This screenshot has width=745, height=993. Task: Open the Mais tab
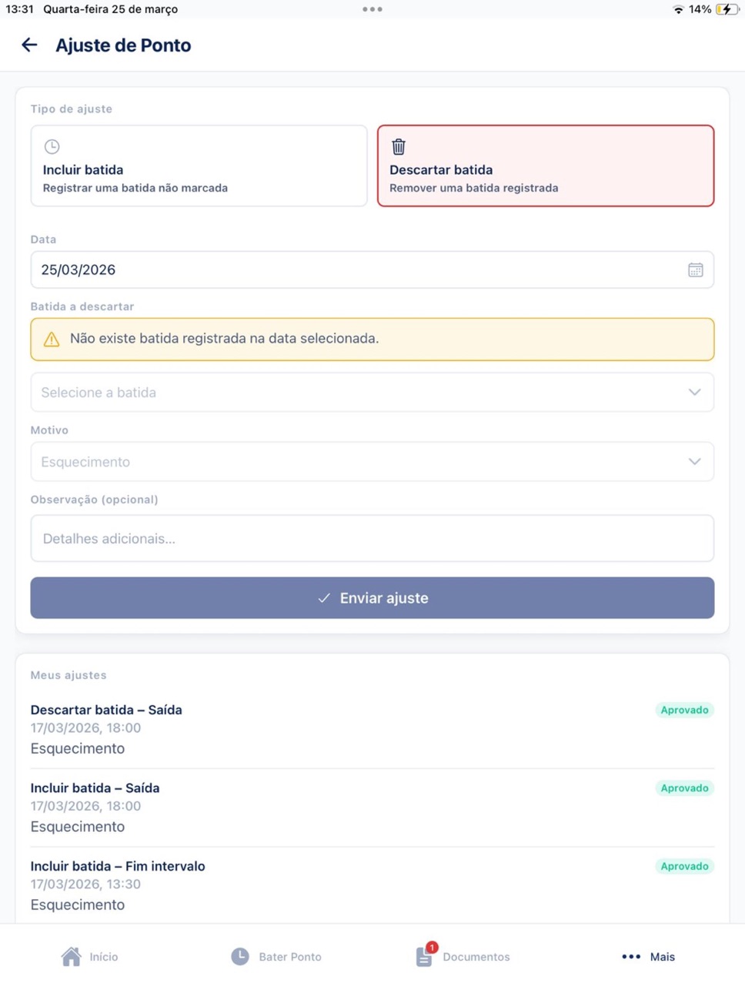[x=648, y=956]
